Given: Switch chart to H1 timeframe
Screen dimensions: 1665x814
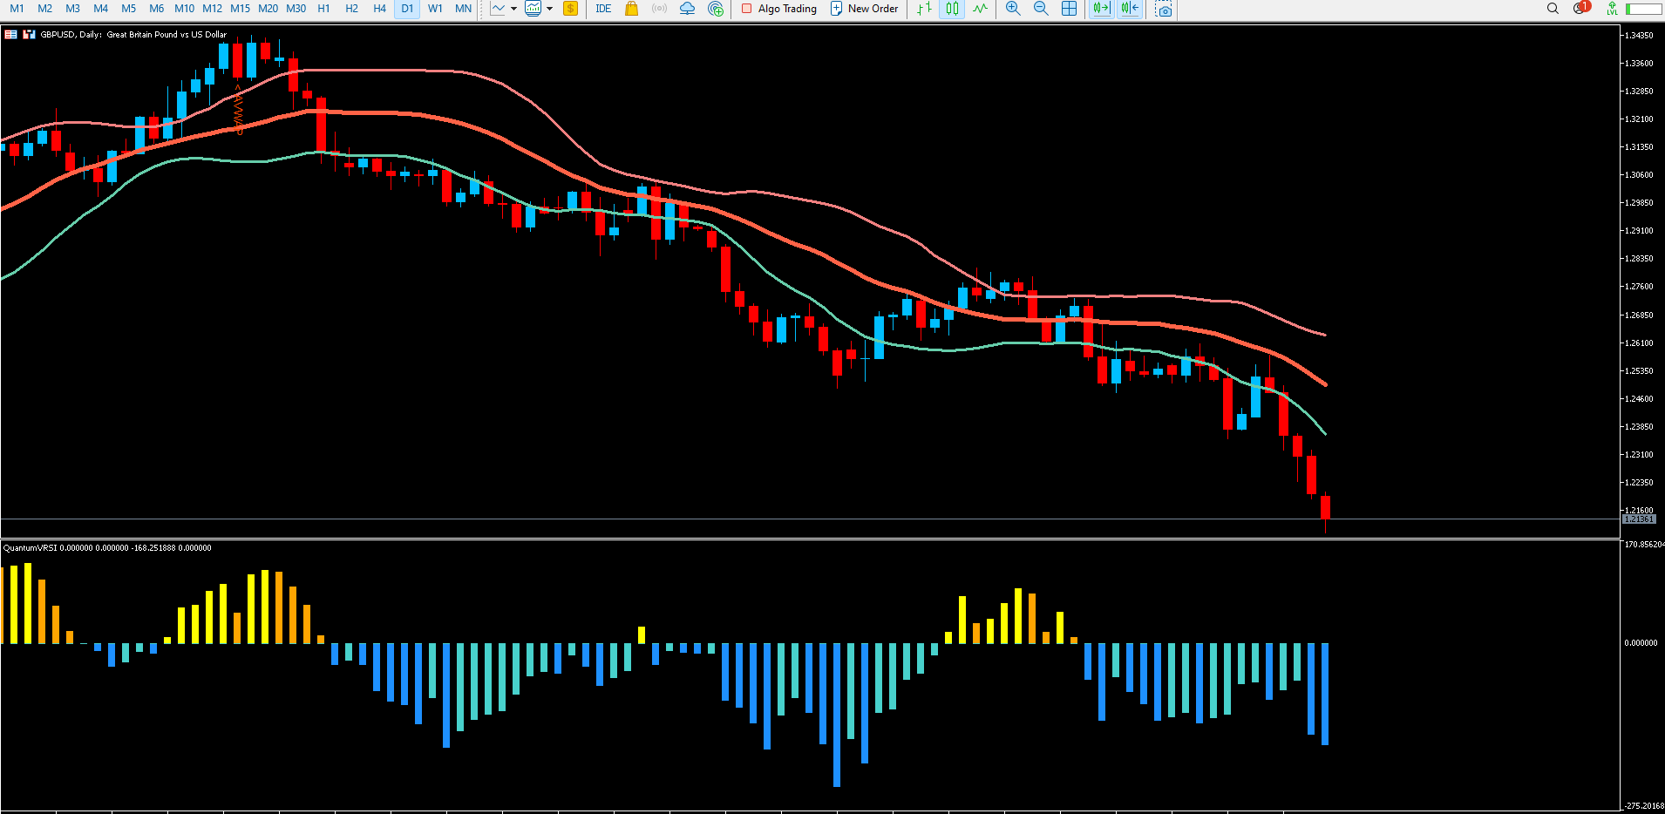Looking at the screenshot, I should 323,9.
